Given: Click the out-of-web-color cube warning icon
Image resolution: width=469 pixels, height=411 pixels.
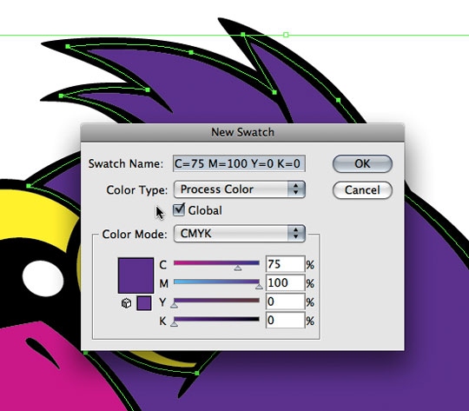Looking at the screenshot, I should [126, 303].
